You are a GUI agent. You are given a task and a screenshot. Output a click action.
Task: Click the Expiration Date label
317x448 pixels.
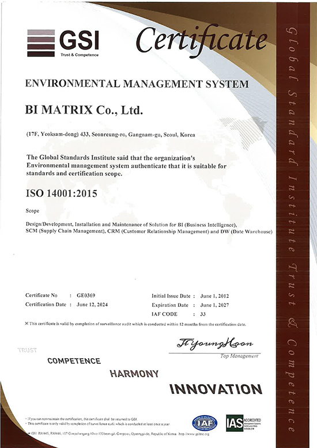[170, 305]
